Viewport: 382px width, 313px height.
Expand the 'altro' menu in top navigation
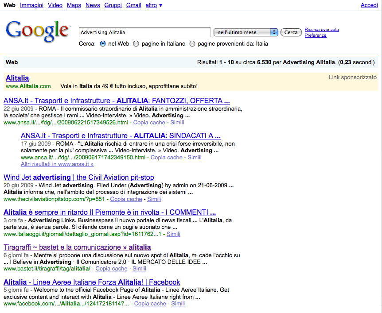154,5
